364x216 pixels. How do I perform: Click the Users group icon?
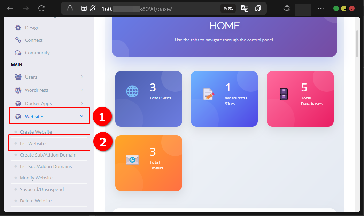(18, 77)
